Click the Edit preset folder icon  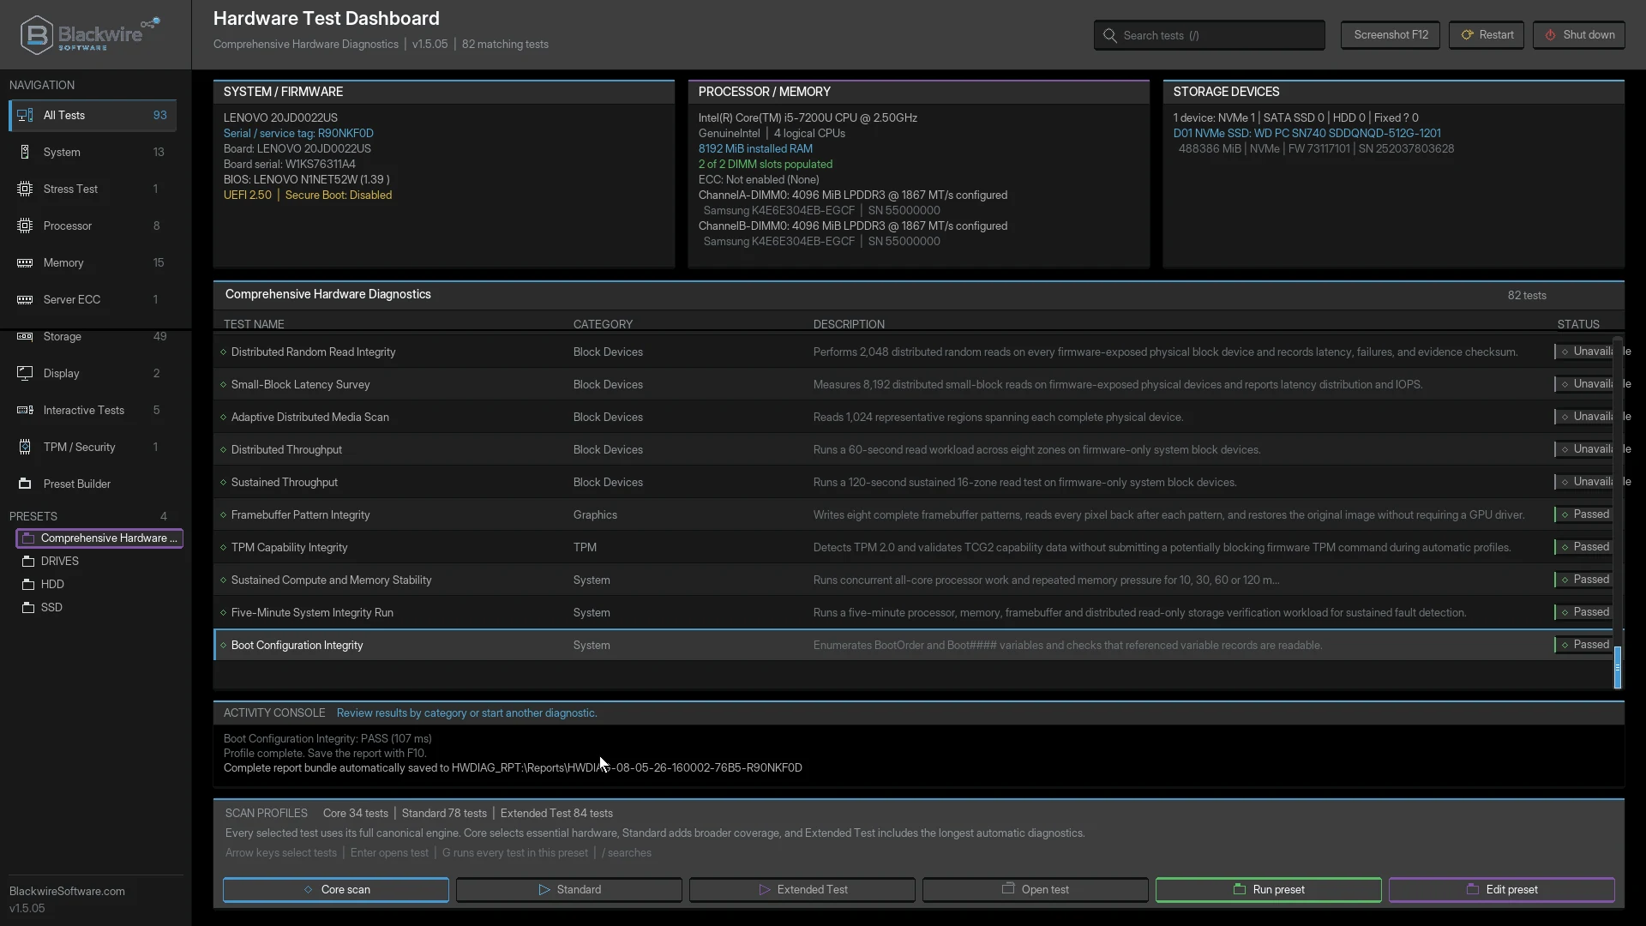pyautogui.click(x=1472, y=889)
